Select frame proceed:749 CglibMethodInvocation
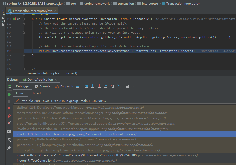The height and width of the screenshot is (165, 236). pyautogui.click(x=125, y=145)
